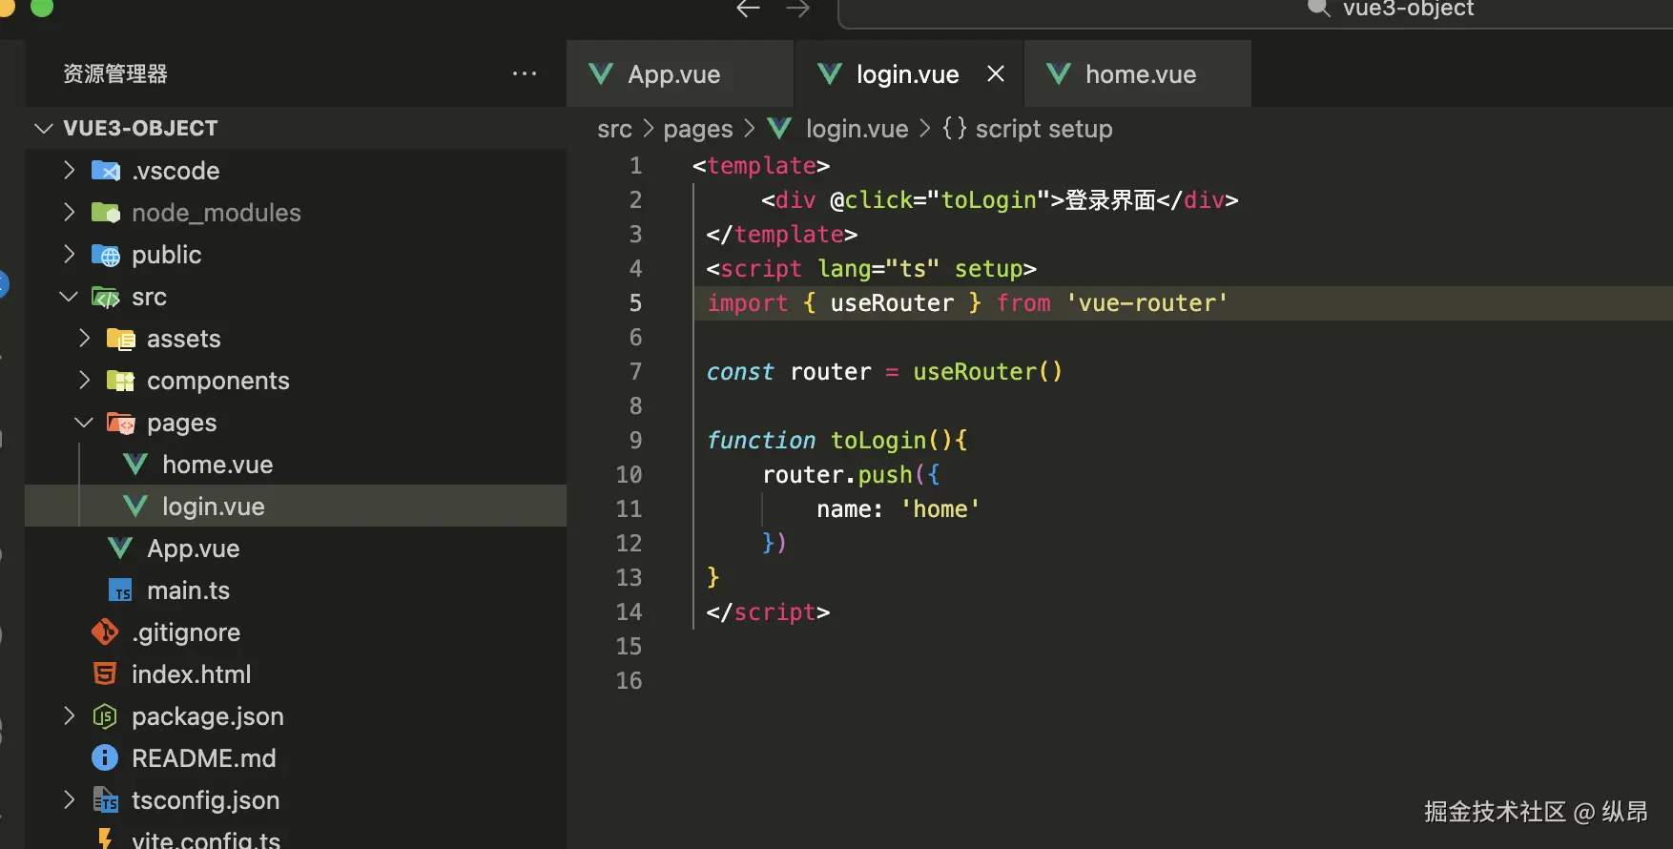Screen dimensions: 1673x849
Task: Close the login.vue tab
Action: (x=996, y=73)
